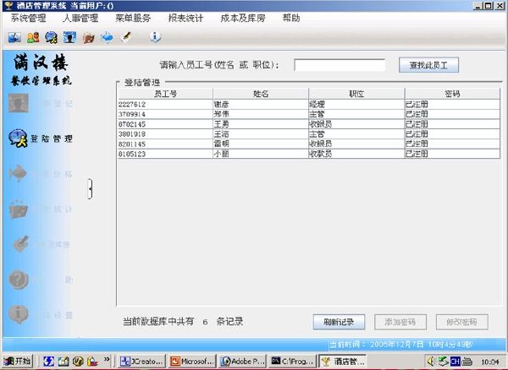Expand the quick launch chevron
Image resolution: width=508 pixels, height=370 pixels.
[x=107, y=359]
